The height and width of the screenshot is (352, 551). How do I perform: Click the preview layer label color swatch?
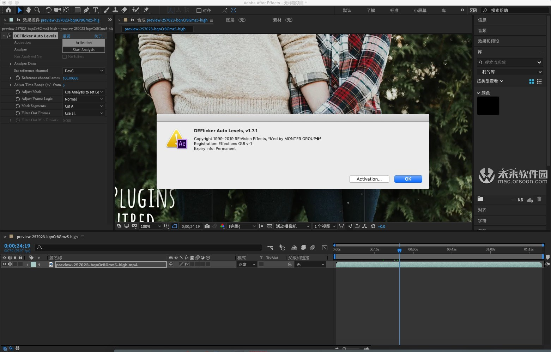coord(34,264)
